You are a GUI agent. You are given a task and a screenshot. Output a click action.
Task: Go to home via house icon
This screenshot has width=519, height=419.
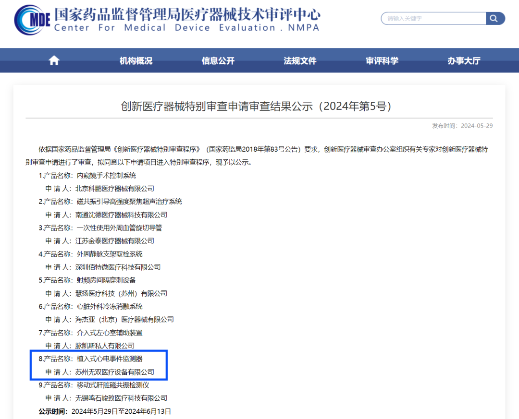point(54,60)
